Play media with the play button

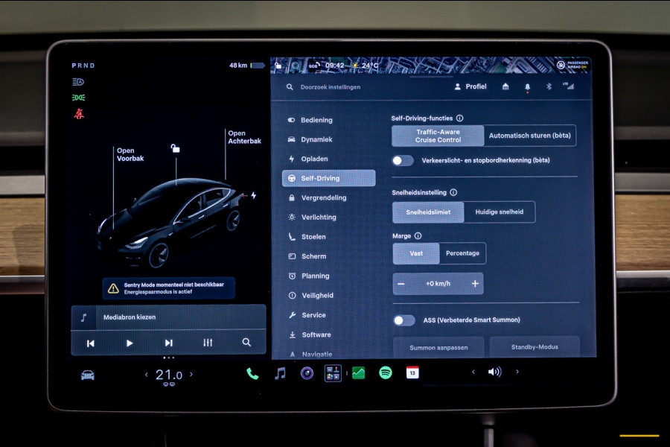pos(130,343)
